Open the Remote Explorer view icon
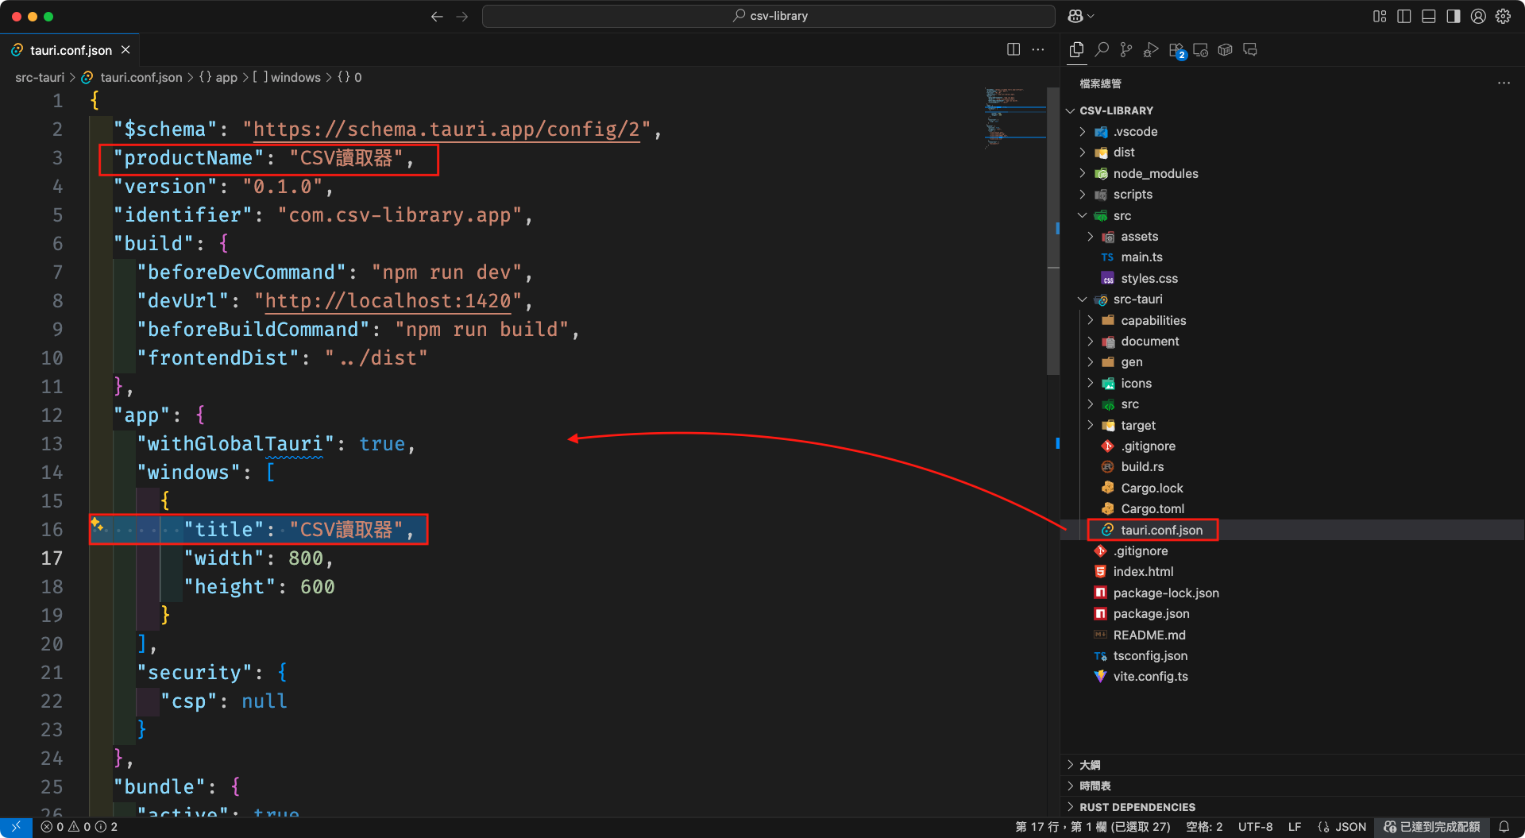1525x838 pixels. pyautogui.click(x=1201, y=50)
